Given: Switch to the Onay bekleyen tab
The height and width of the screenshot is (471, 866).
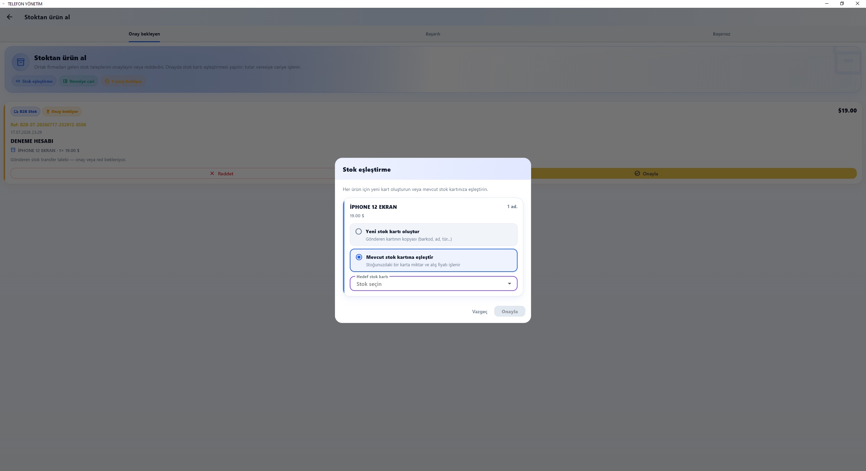Looking at the screenshot, I should tap(144, 34).
